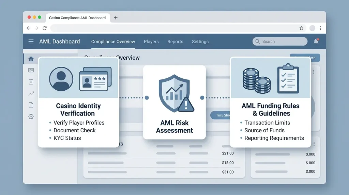Go back with browser back arrow

[x=29, y=28]
